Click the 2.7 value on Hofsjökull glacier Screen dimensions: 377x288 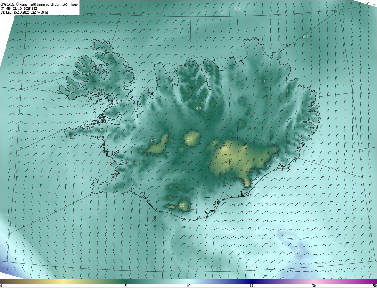pos(190,139)
